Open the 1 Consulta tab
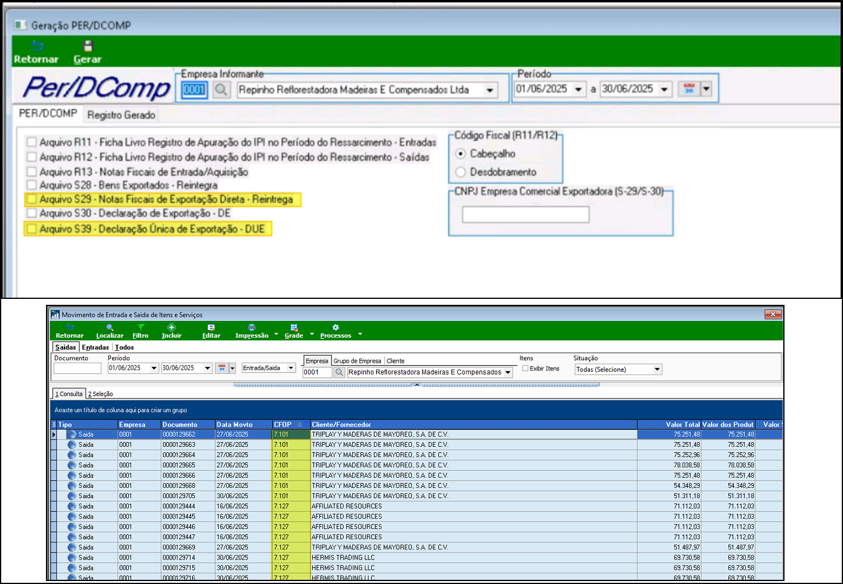This screenshot has height=584, width=843. [x=69, y=394]
